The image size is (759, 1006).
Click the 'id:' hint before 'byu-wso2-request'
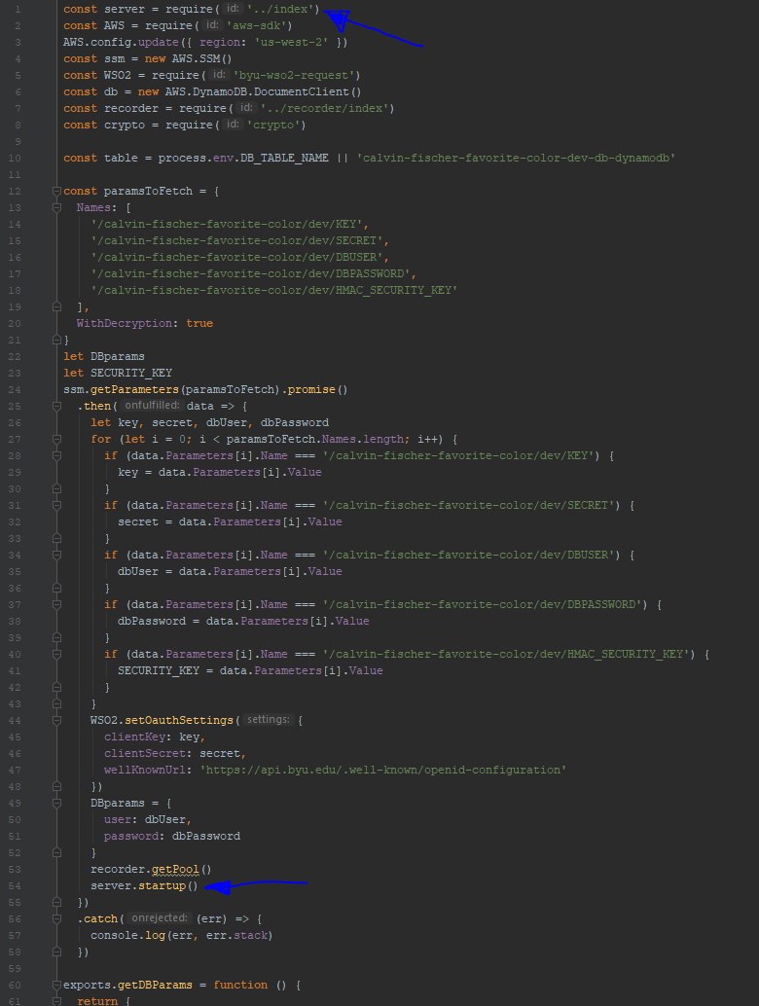[x=219, y=75]
